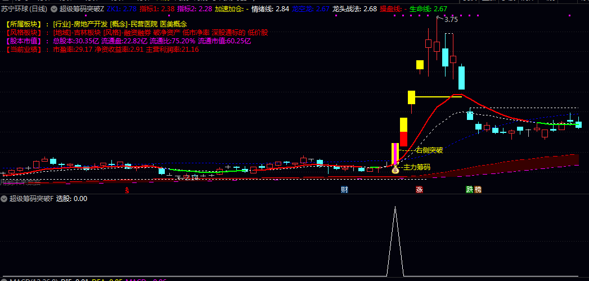The height and width of the screenshot is (281, 589).
Task: Click the 主力筹码 signal label
Action: click(x=417, y=167)
